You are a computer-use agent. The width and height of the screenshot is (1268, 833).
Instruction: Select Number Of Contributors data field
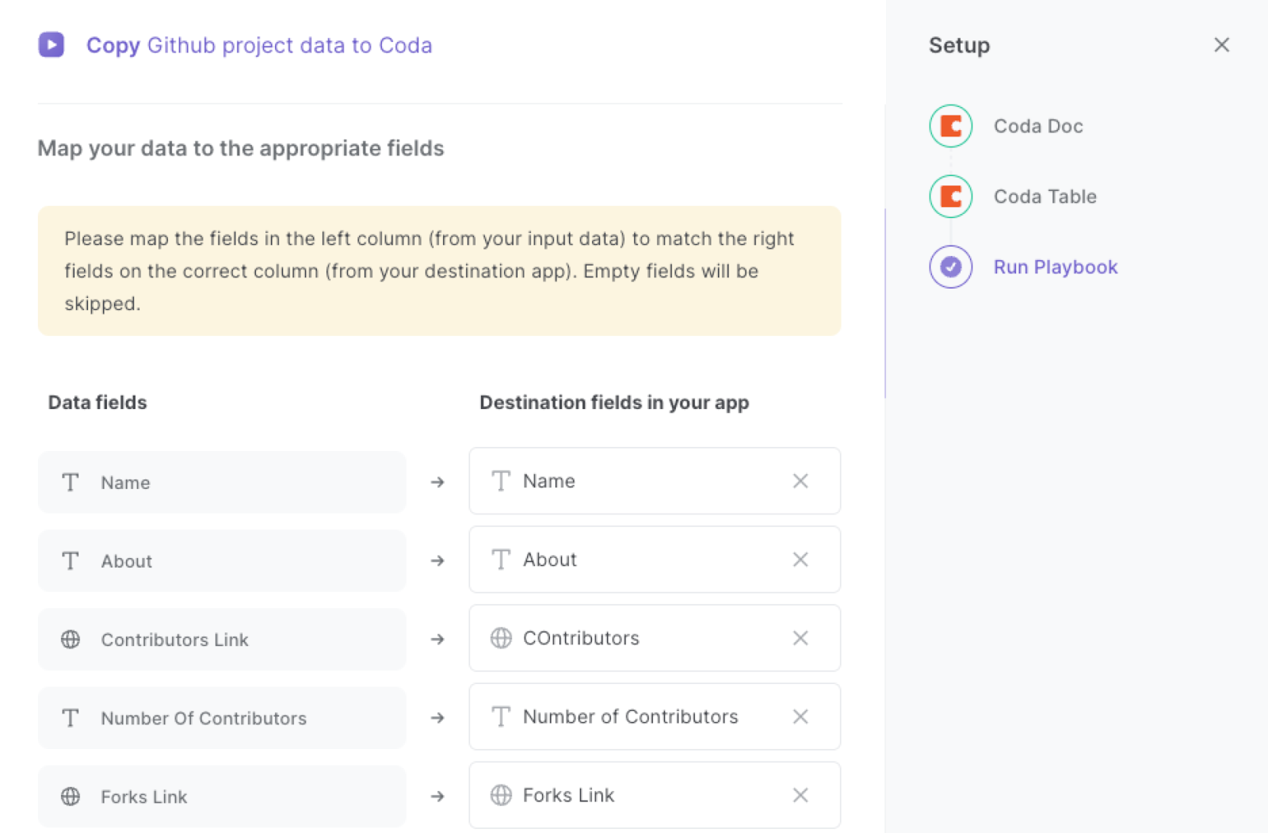coord(222,717)
